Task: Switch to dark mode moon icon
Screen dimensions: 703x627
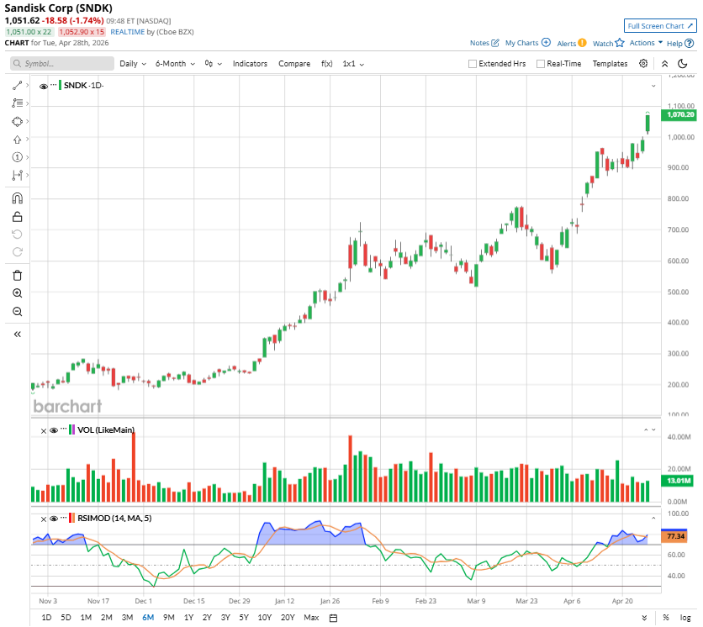Action: [682, 64]
